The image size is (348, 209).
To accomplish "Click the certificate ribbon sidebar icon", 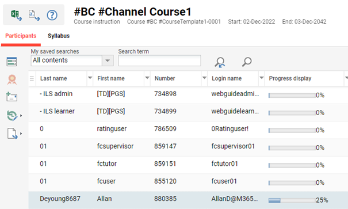I will (12, 79).
